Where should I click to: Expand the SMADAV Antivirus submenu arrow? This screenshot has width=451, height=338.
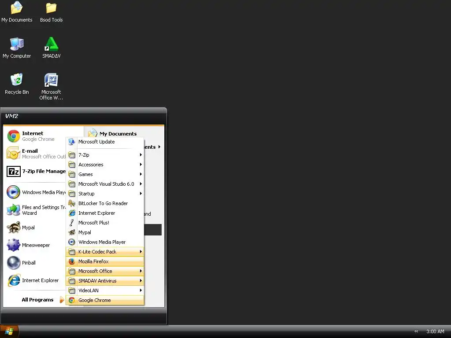click(x=140, y=280)
